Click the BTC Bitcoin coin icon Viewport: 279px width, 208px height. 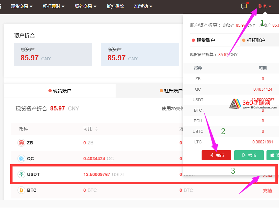[x=21, y=190]
